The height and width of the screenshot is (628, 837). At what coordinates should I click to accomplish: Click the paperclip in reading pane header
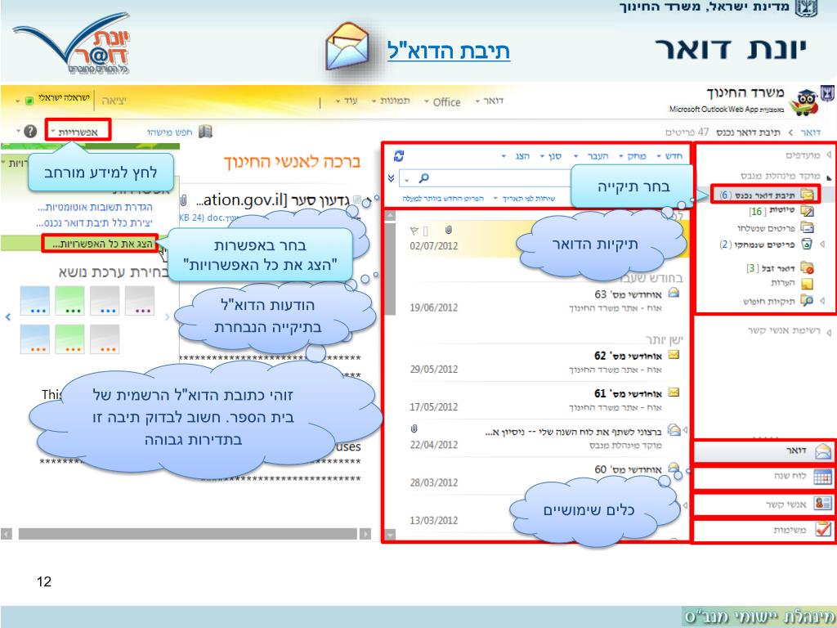tap(184, 200)
